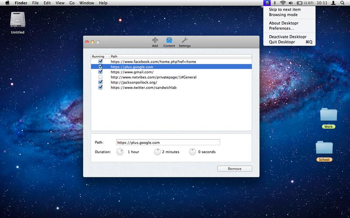Open the Wi-Fi status icon
The image size is (350, 218).
(283, 3)
